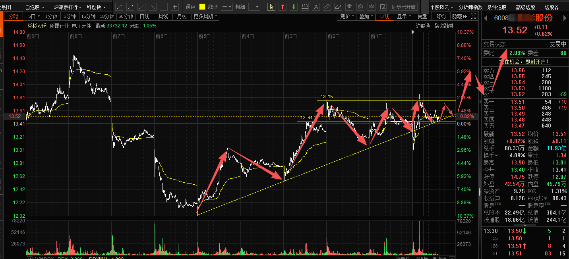The image size is (569, 259).
Task: Toggle drawings visibility with the eye icon
Action: tap(371, 7)
